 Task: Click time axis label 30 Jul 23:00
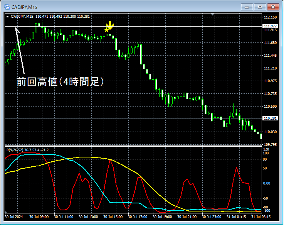click(212, 217)
